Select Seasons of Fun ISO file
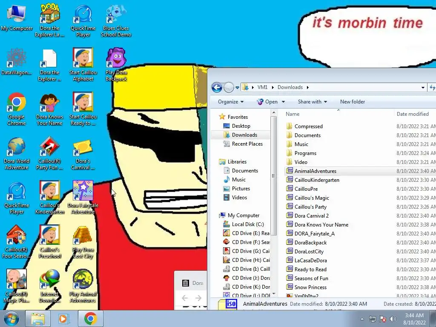The width and height of the screenshot is (436, 327). pyautogui.click(x=311, y=278)
